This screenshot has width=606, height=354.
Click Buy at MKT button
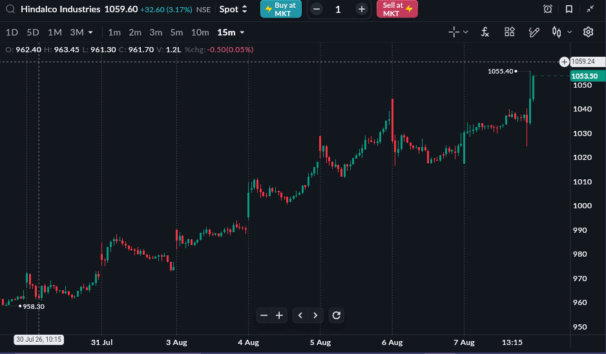click(x=281, y=9)
